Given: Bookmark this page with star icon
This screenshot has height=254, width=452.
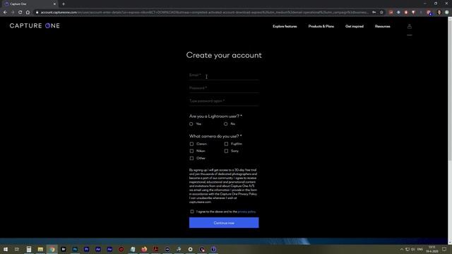Looking at the screenshot, I should click(x=381, y=13).
